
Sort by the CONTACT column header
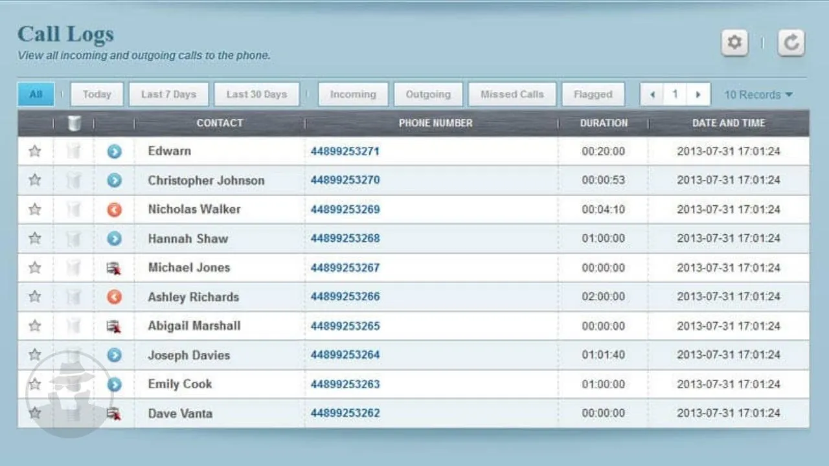[220, 123]
